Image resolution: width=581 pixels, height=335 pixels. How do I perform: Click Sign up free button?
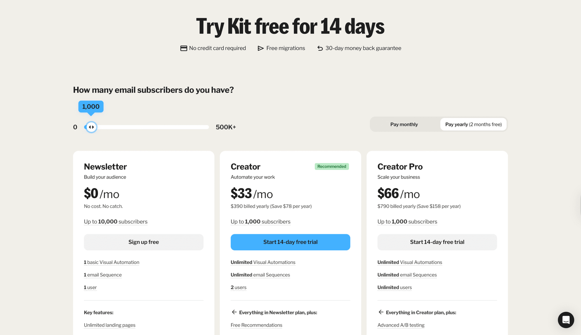click(143, 242)
